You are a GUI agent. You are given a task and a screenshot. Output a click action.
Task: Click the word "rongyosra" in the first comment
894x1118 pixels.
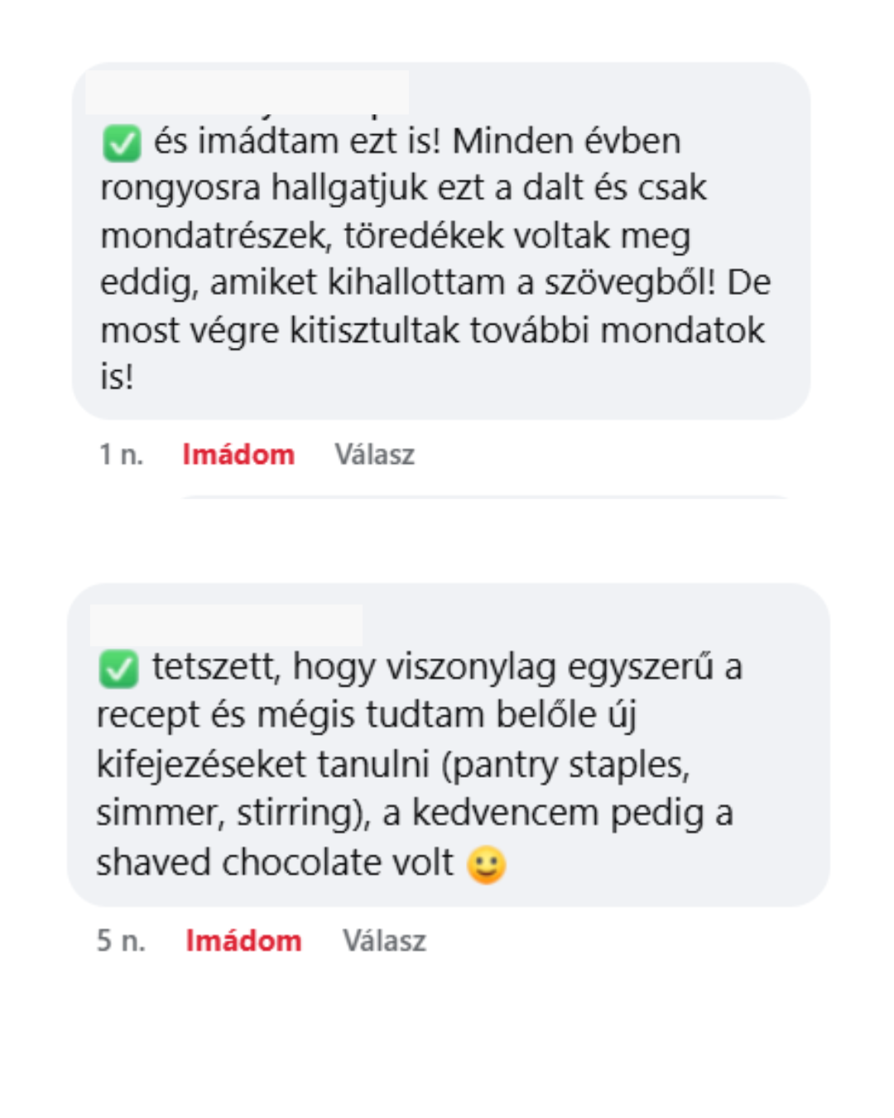(x=180, y=188)
